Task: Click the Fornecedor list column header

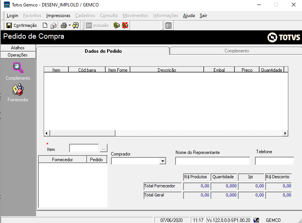Action: [62, 160]
